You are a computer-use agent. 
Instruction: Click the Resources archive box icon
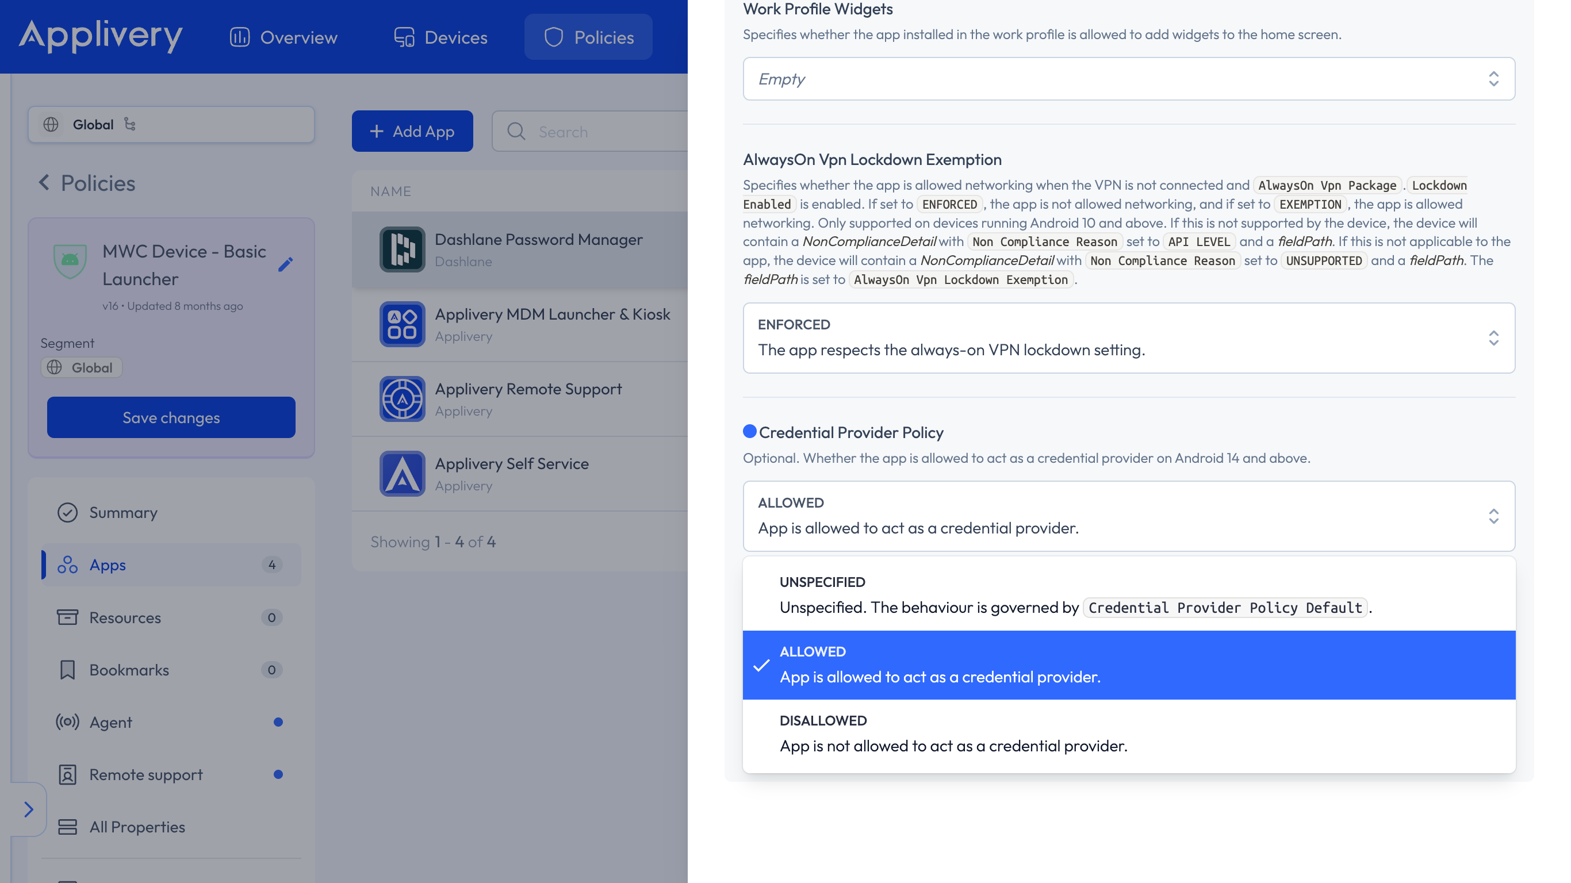pos(67,617)
